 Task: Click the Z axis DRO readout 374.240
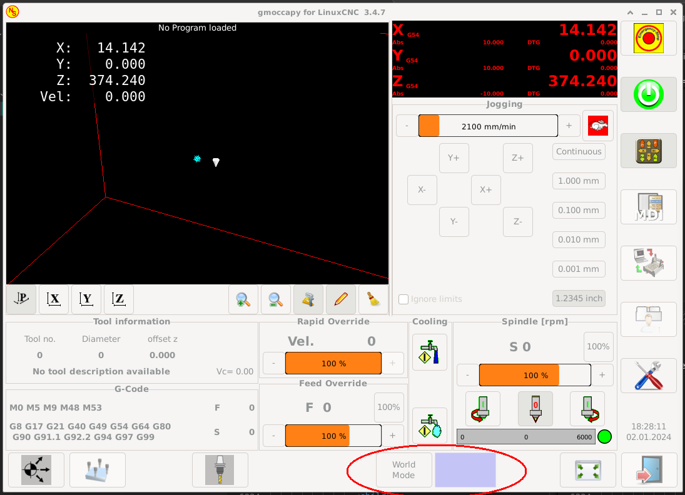[582, 81]
